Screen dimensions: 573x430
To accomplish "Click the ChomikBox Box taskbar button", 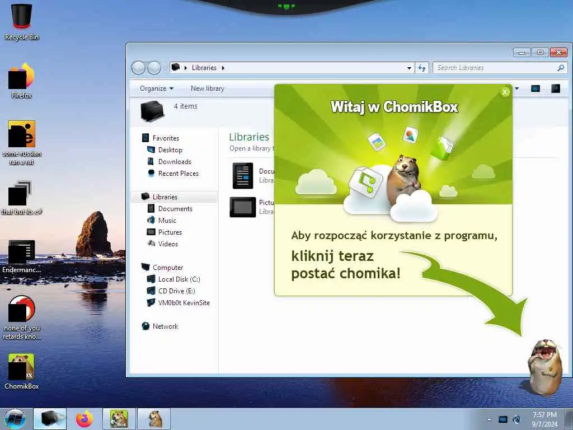I will pos(119,419).
